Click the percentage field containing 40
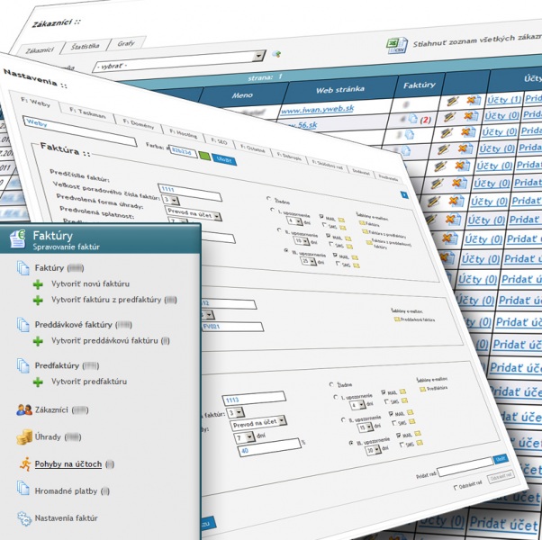The image size is (542, 540). coord(269,448)
